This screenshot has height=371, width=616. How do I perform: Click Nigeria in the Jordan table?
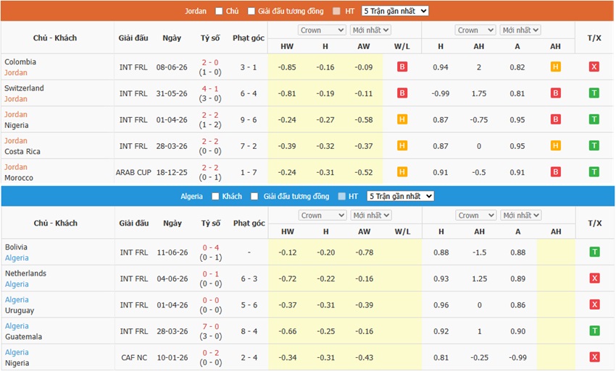[x=16, y=126]
